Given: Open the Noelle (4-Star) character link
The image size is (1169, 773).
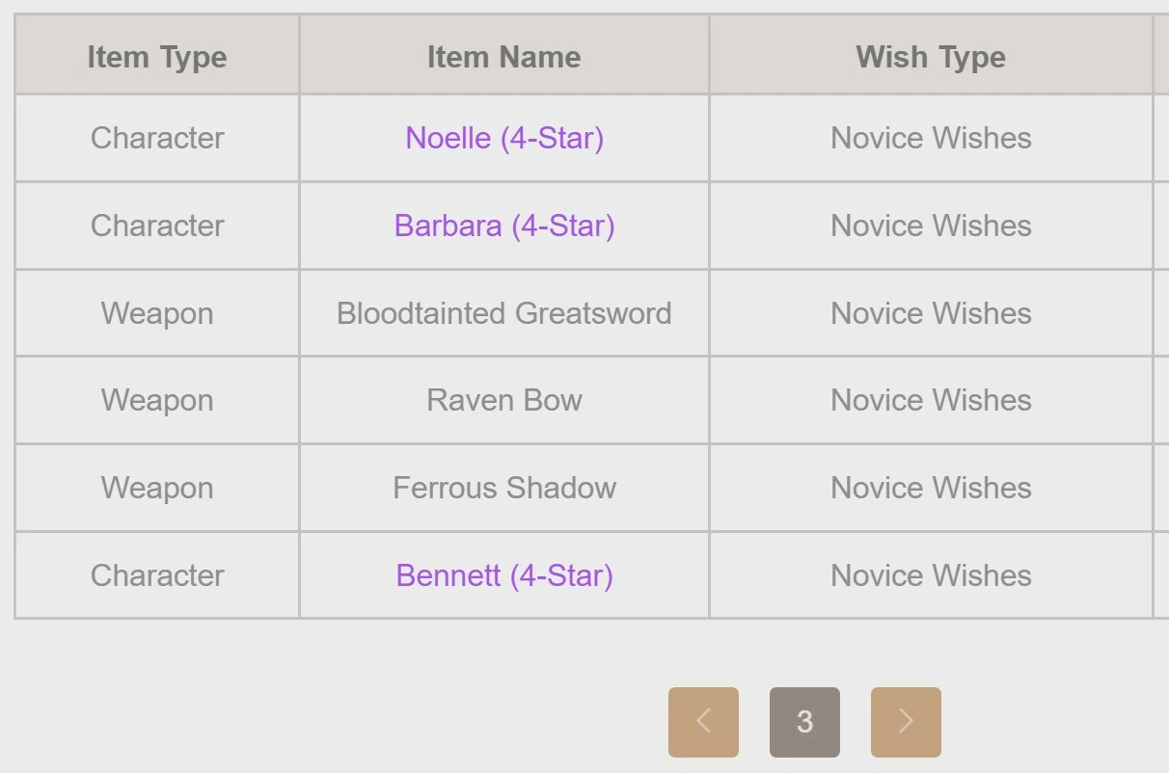Looking at the screenshot, I should pos(503,138).
